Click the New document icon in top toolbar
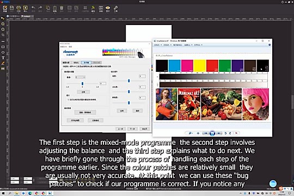 [x=5, y=8]
